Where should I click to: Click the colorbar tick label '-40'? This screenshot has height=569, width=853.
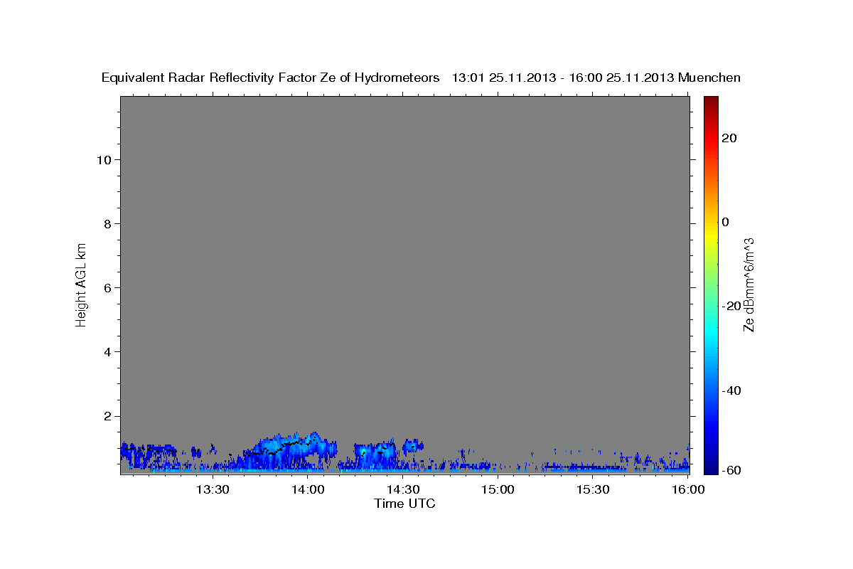coord(731,390)
